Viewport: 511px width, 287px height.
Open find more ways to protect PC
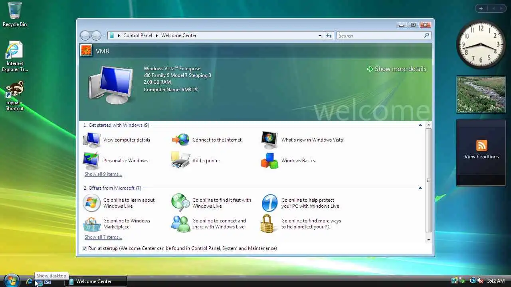pyautogui.click(x=301, y=224)
